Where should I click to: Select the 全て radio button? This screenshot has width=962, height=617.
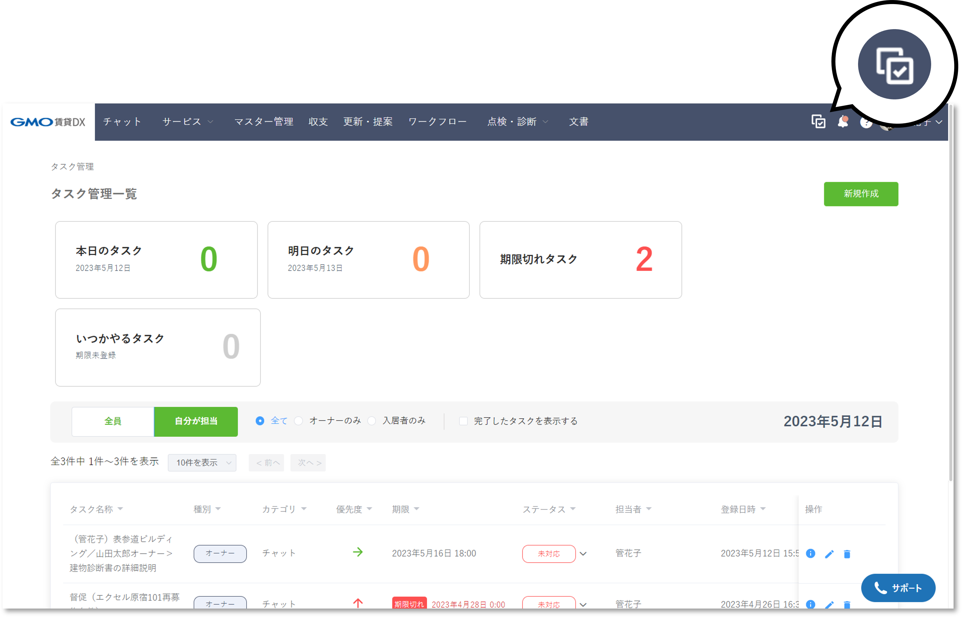[260, 421]
